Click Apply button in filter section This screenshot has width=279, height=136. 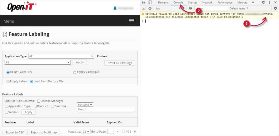click(80, 62)
